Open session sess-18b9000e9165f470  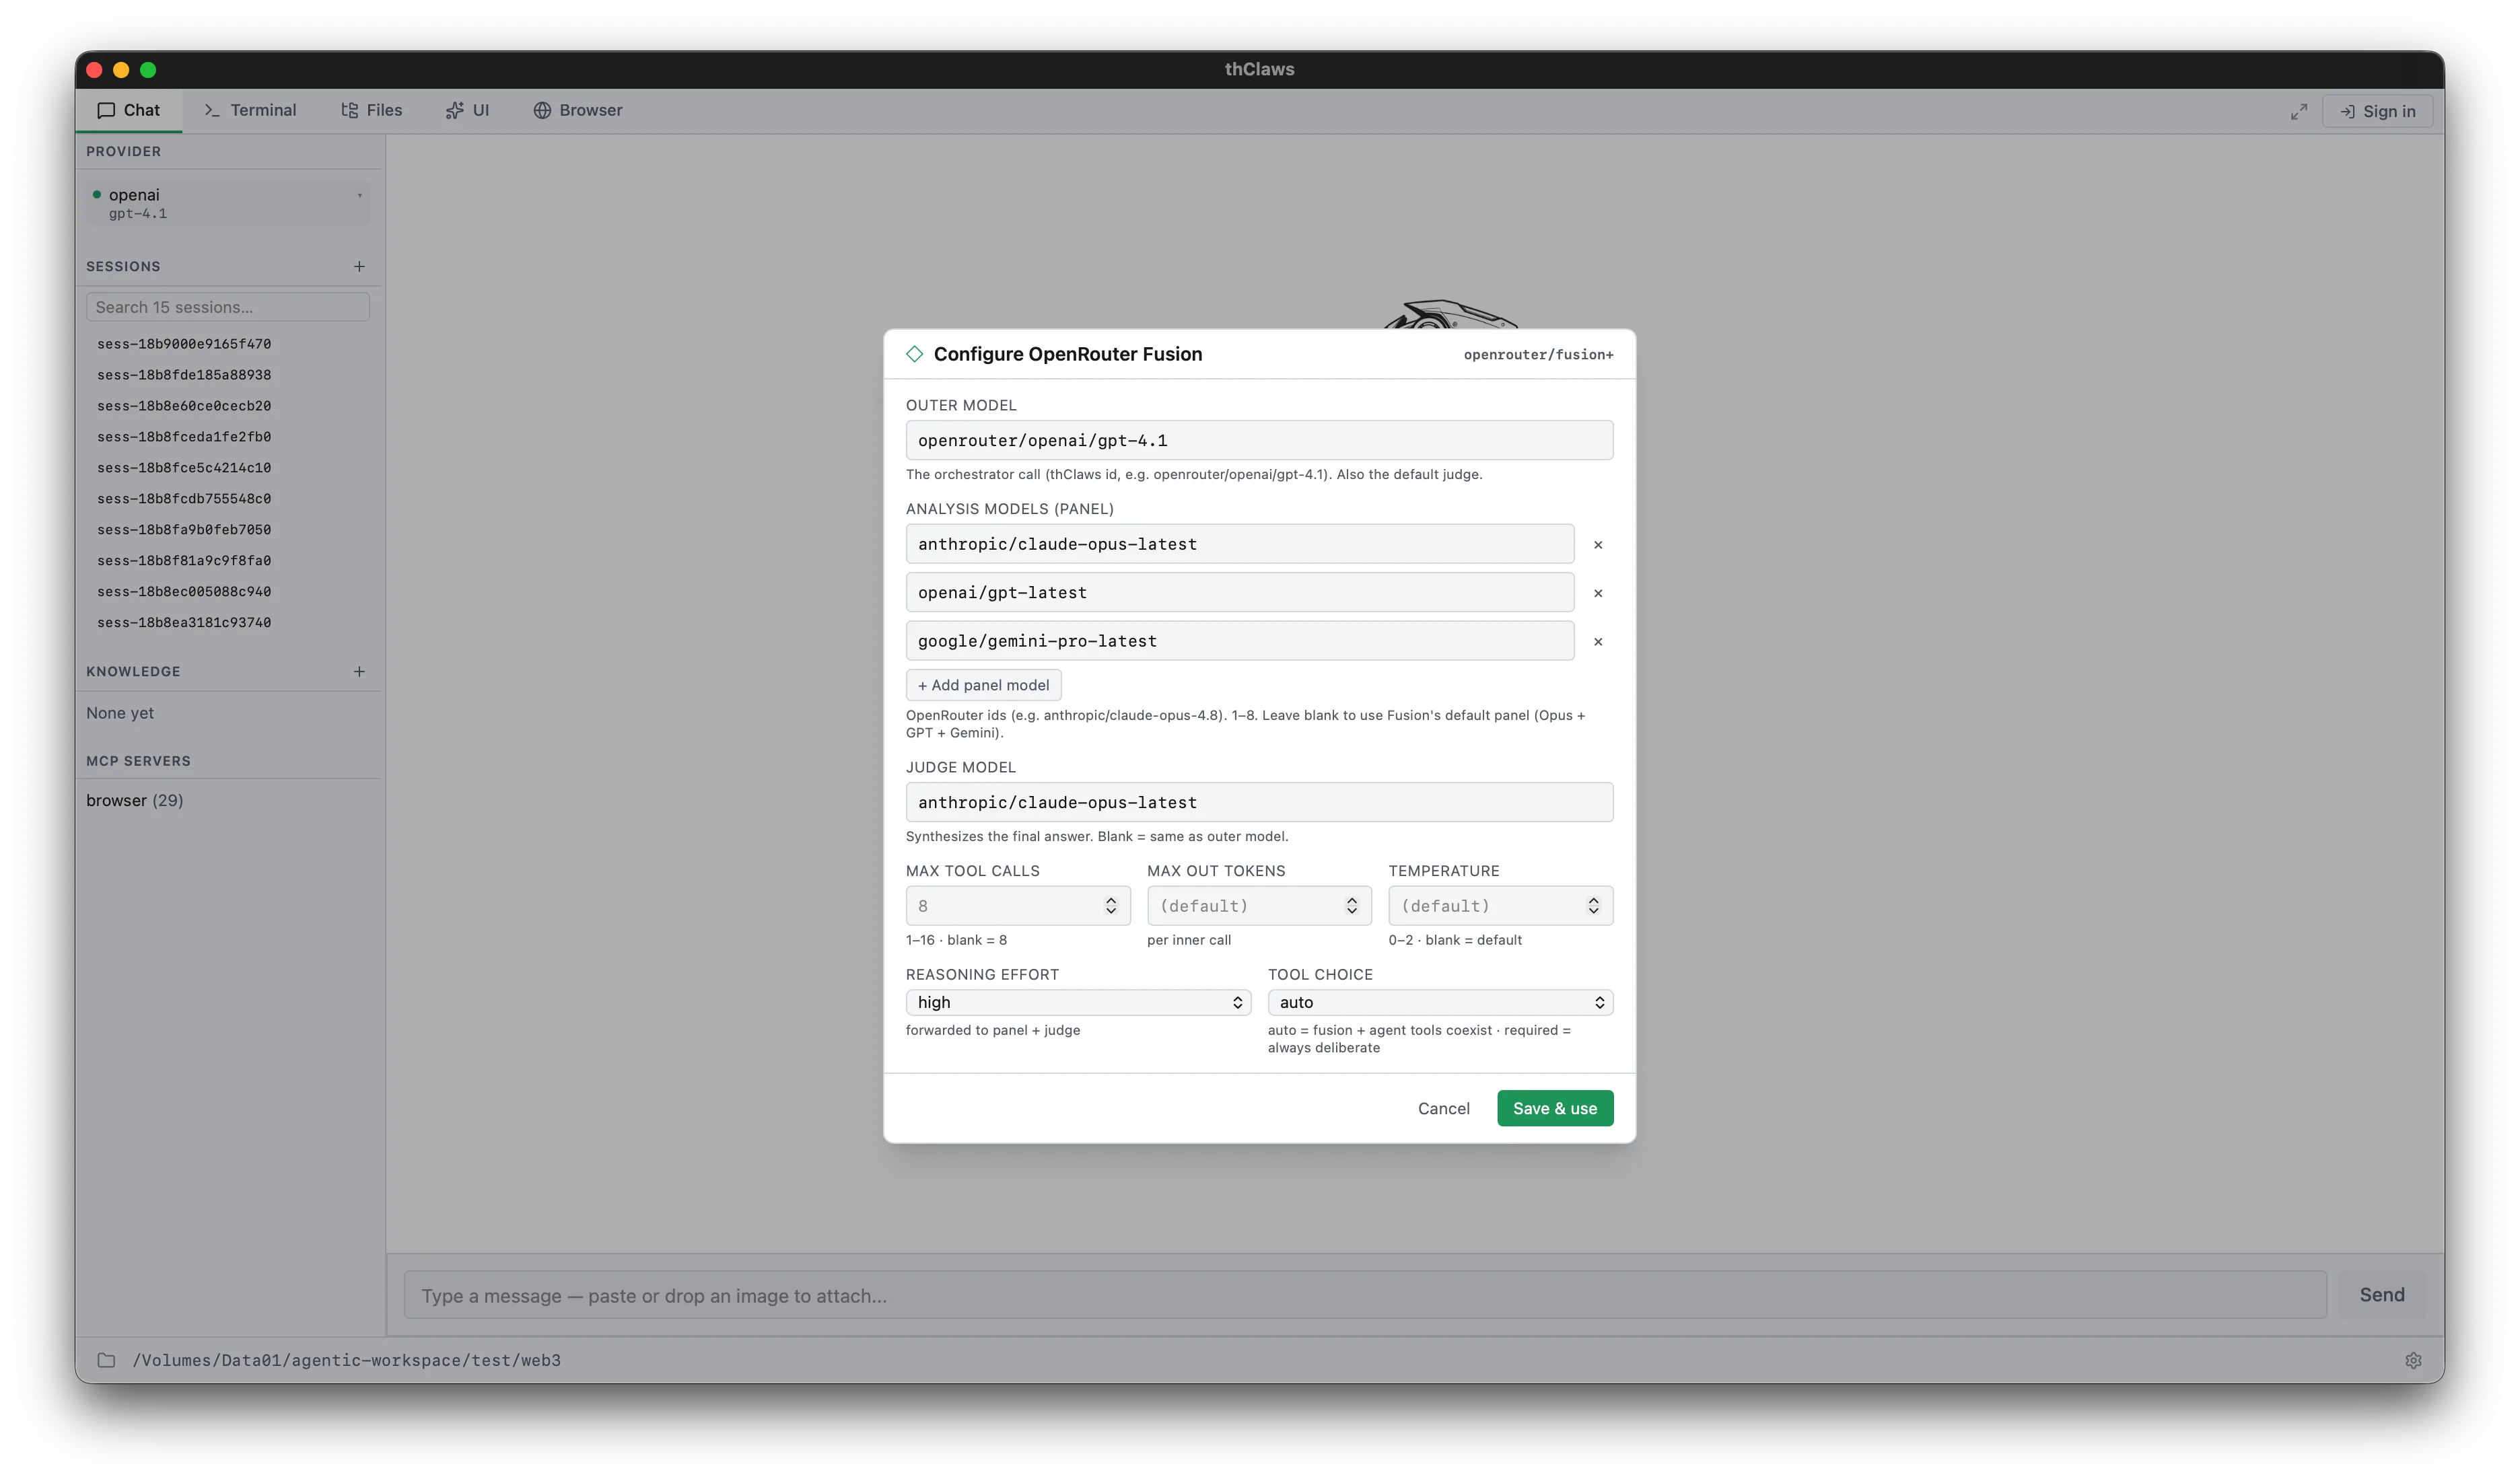click(184, 343)
